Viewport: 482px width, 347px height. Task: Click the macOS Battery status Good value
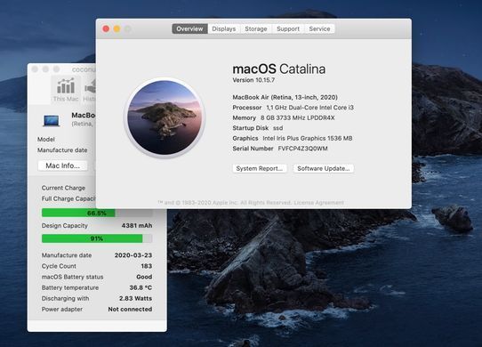pos(144,277)
